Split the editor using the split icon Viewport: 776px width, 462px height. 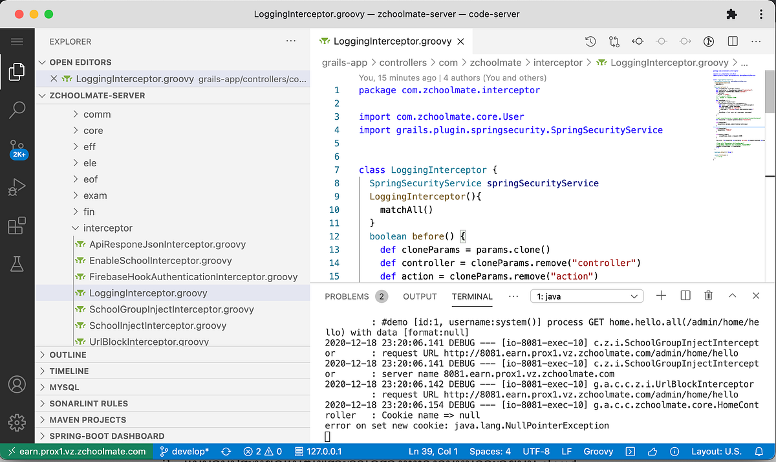[732, 41]
